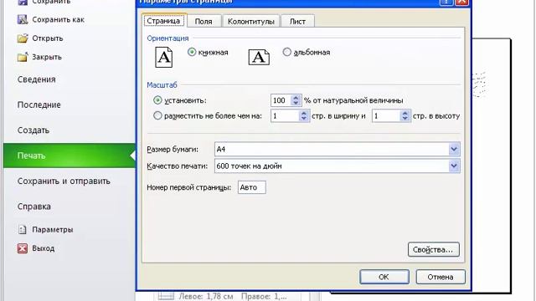Choose разместить не более чем на option
Screen dimensions: 536x301
click(157, 115)
